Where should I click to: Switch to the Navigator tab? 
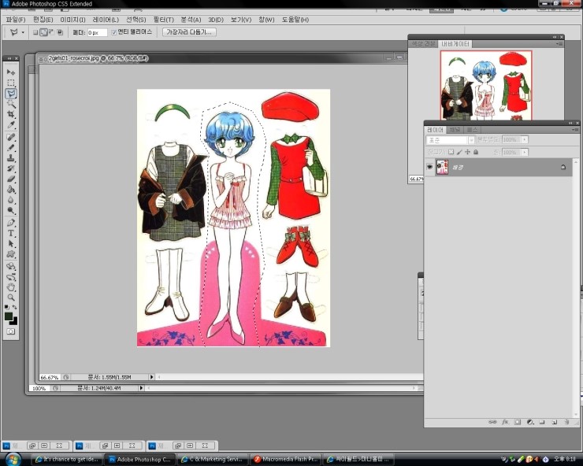click(x=455, y=44)
